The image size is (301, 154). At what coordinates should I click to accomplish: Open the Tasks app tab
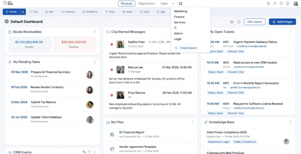pyautogui.click(x=110, y=12)
